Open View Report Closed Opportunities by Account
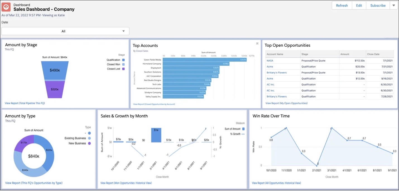This screenshot has width=399, height=191. (x=154, y=104)
